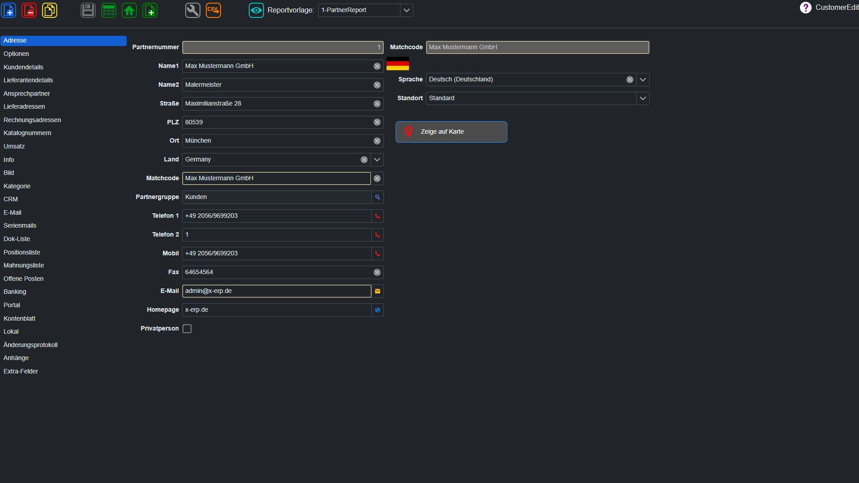Image resolution: width=859 pixels, height=483 pixels.
Task: Click the green home icon
Action: tap(129, 10)
